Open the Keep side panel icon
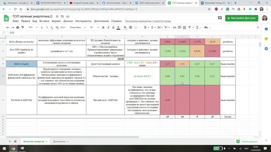This screenshot has height=152, width=271. click(266, 39)
